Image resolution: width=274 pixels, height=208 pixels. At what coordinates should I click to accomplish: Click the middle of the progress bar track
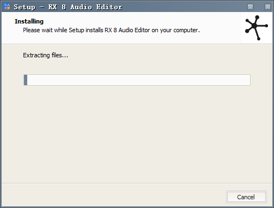click(x=137, y=80)
